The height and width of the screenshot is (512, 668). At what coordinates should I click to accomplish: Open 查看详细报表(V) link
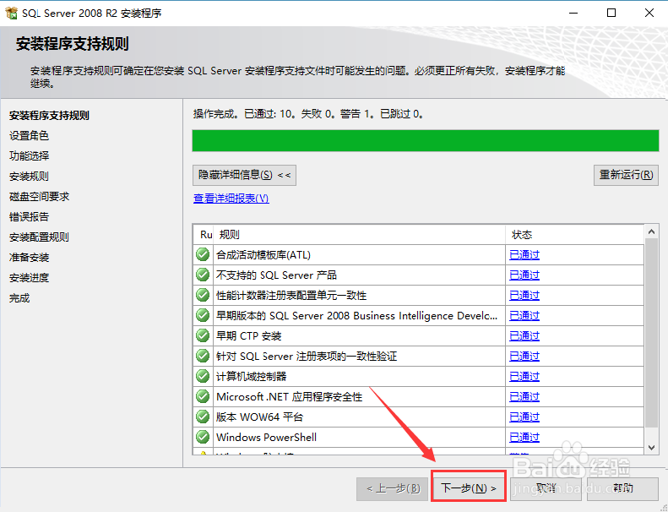[x=231, y=199]
